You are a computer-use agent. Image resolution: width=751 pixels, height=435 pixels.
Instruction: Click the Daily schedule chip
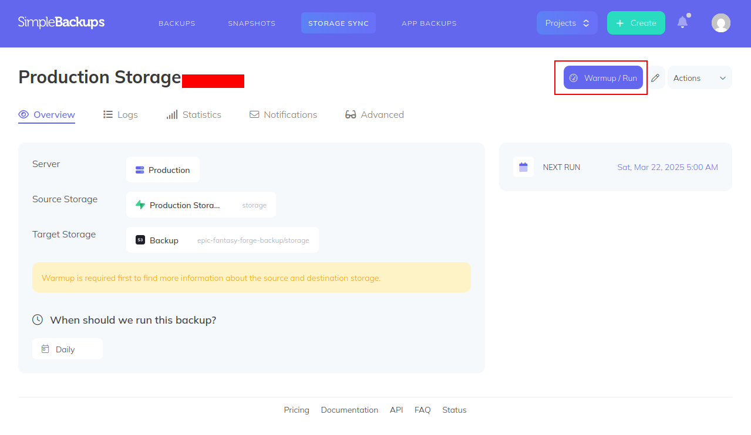68,349
